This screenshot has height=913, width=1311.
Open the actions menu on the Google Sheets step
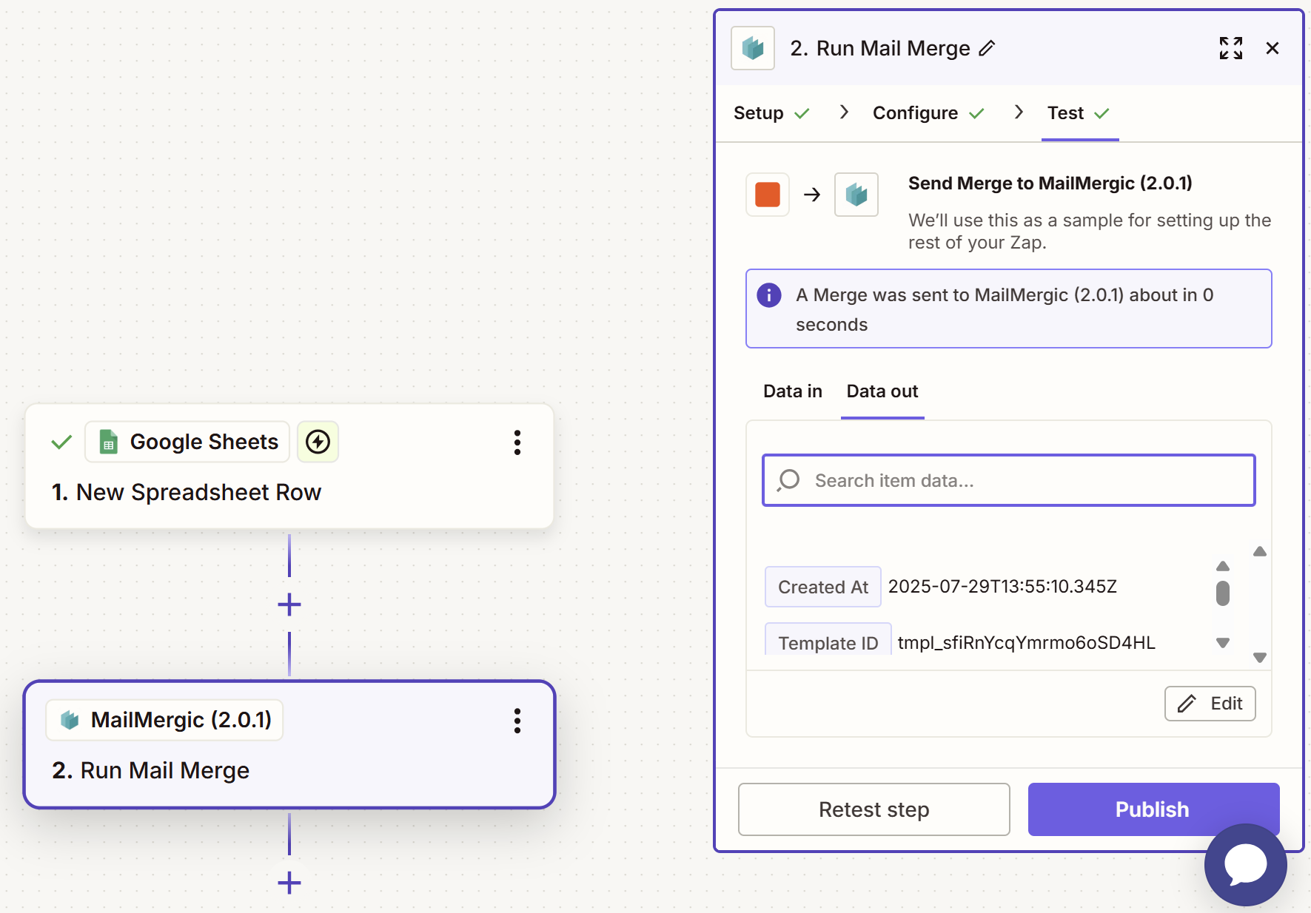[x=517, y=442]
